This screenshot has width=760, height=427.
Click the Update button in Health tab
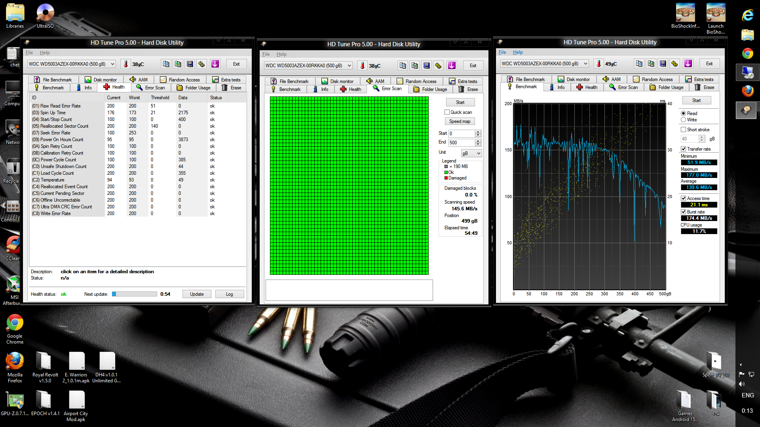click(197, 294)
